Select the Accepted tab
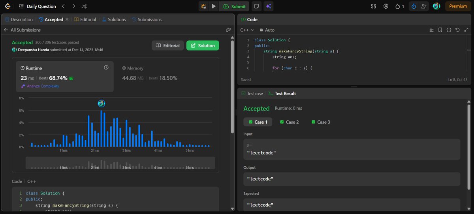The width and height of the screenshot is (474, 214). (51, 19)
